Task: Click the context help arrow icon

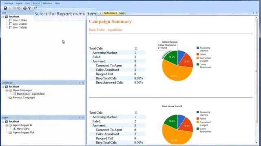Action: pos(35,8)
